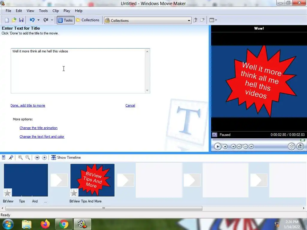This screenshot has width=307, height=230.
Task: Rewind the storyboard
Action: tap(37, 158)
